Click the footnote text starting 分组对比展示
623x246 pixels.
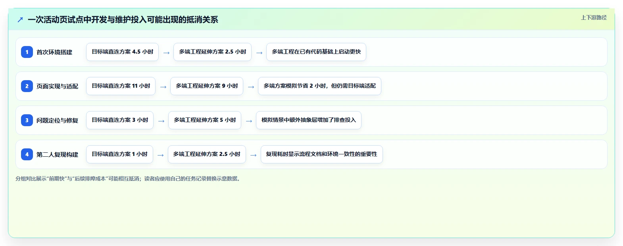129,179
